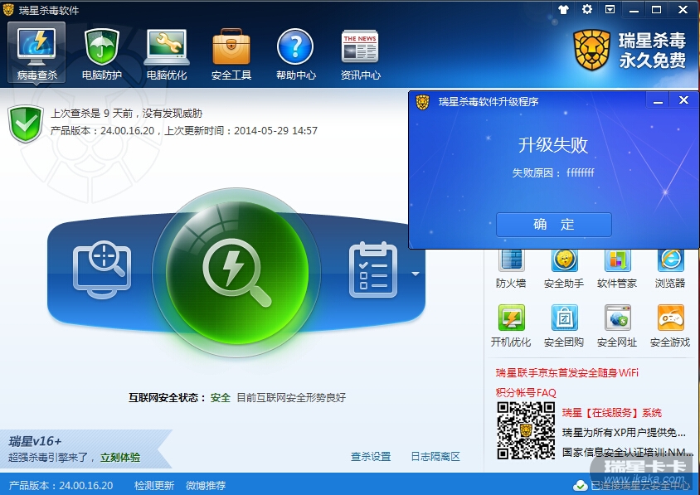Launch the 安全助手 tool
Screen dimensions: 700x495
point(564,269)
